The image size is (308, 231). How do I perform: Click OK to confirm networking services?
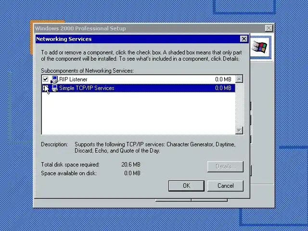(186, 186)
